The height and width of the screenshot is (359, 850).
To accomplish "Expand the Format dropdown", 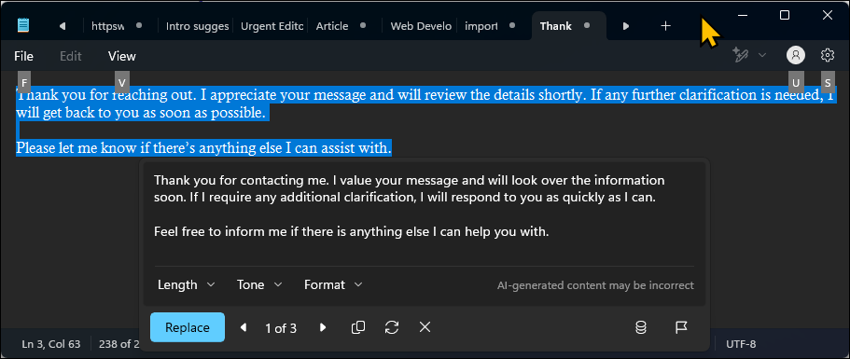I will (333, 284).
